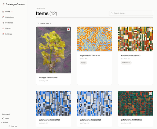Go to Portfolios in the sidebar
Screen dimensions: 157x129
click(x=8, y=23)
